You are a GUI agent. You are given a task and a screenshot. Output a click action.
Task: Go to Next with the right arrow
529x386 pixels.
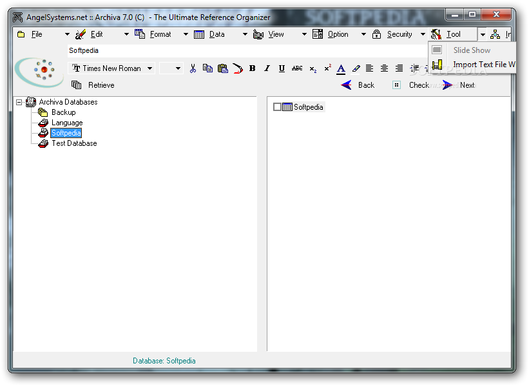(x=448, y=85)
